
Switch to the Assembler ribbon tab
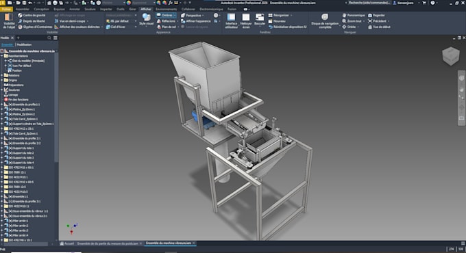[x=23, y=9]
